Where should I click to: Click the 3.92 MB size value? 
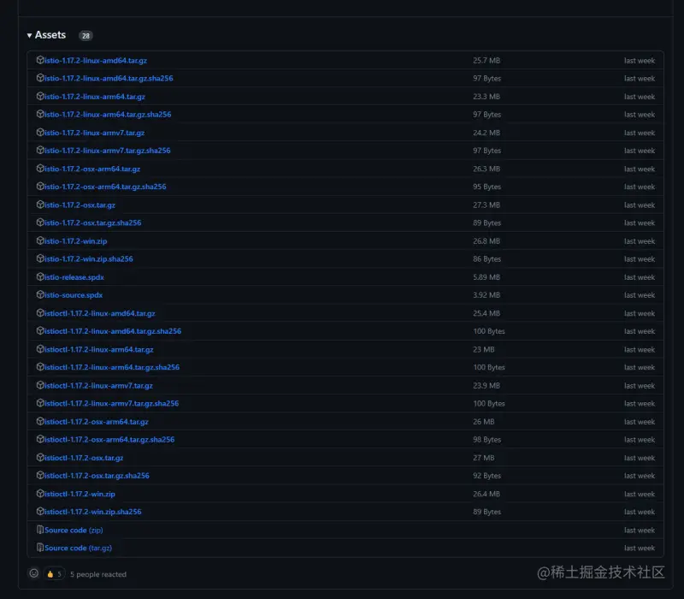486,296
